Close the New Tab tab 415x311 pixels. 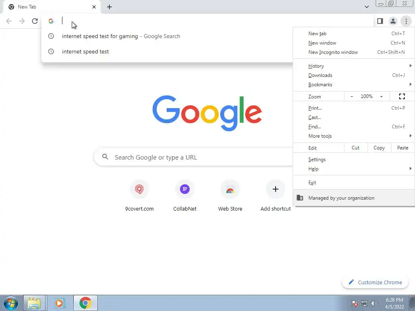[94, 7]
